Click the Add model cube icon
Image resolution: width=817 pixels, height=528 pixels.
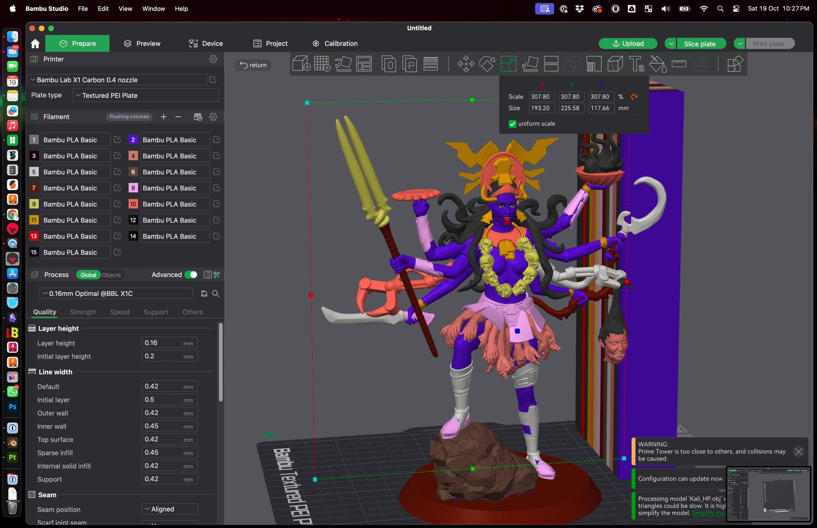(x=301, y=64)
